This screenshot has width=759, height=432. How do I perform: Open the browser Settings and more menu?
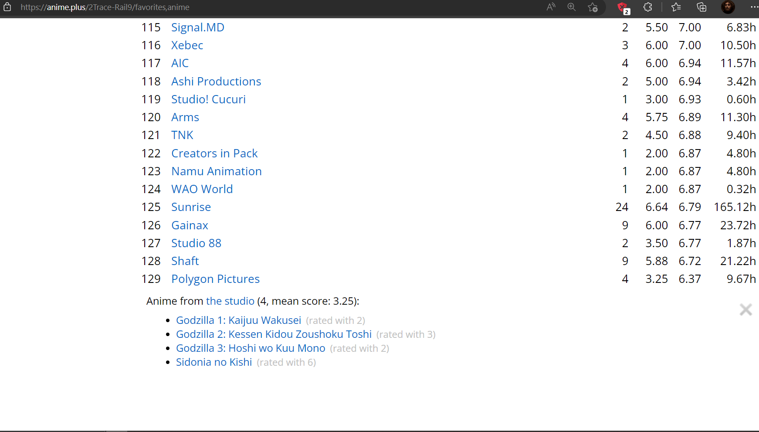click(754, 7)
